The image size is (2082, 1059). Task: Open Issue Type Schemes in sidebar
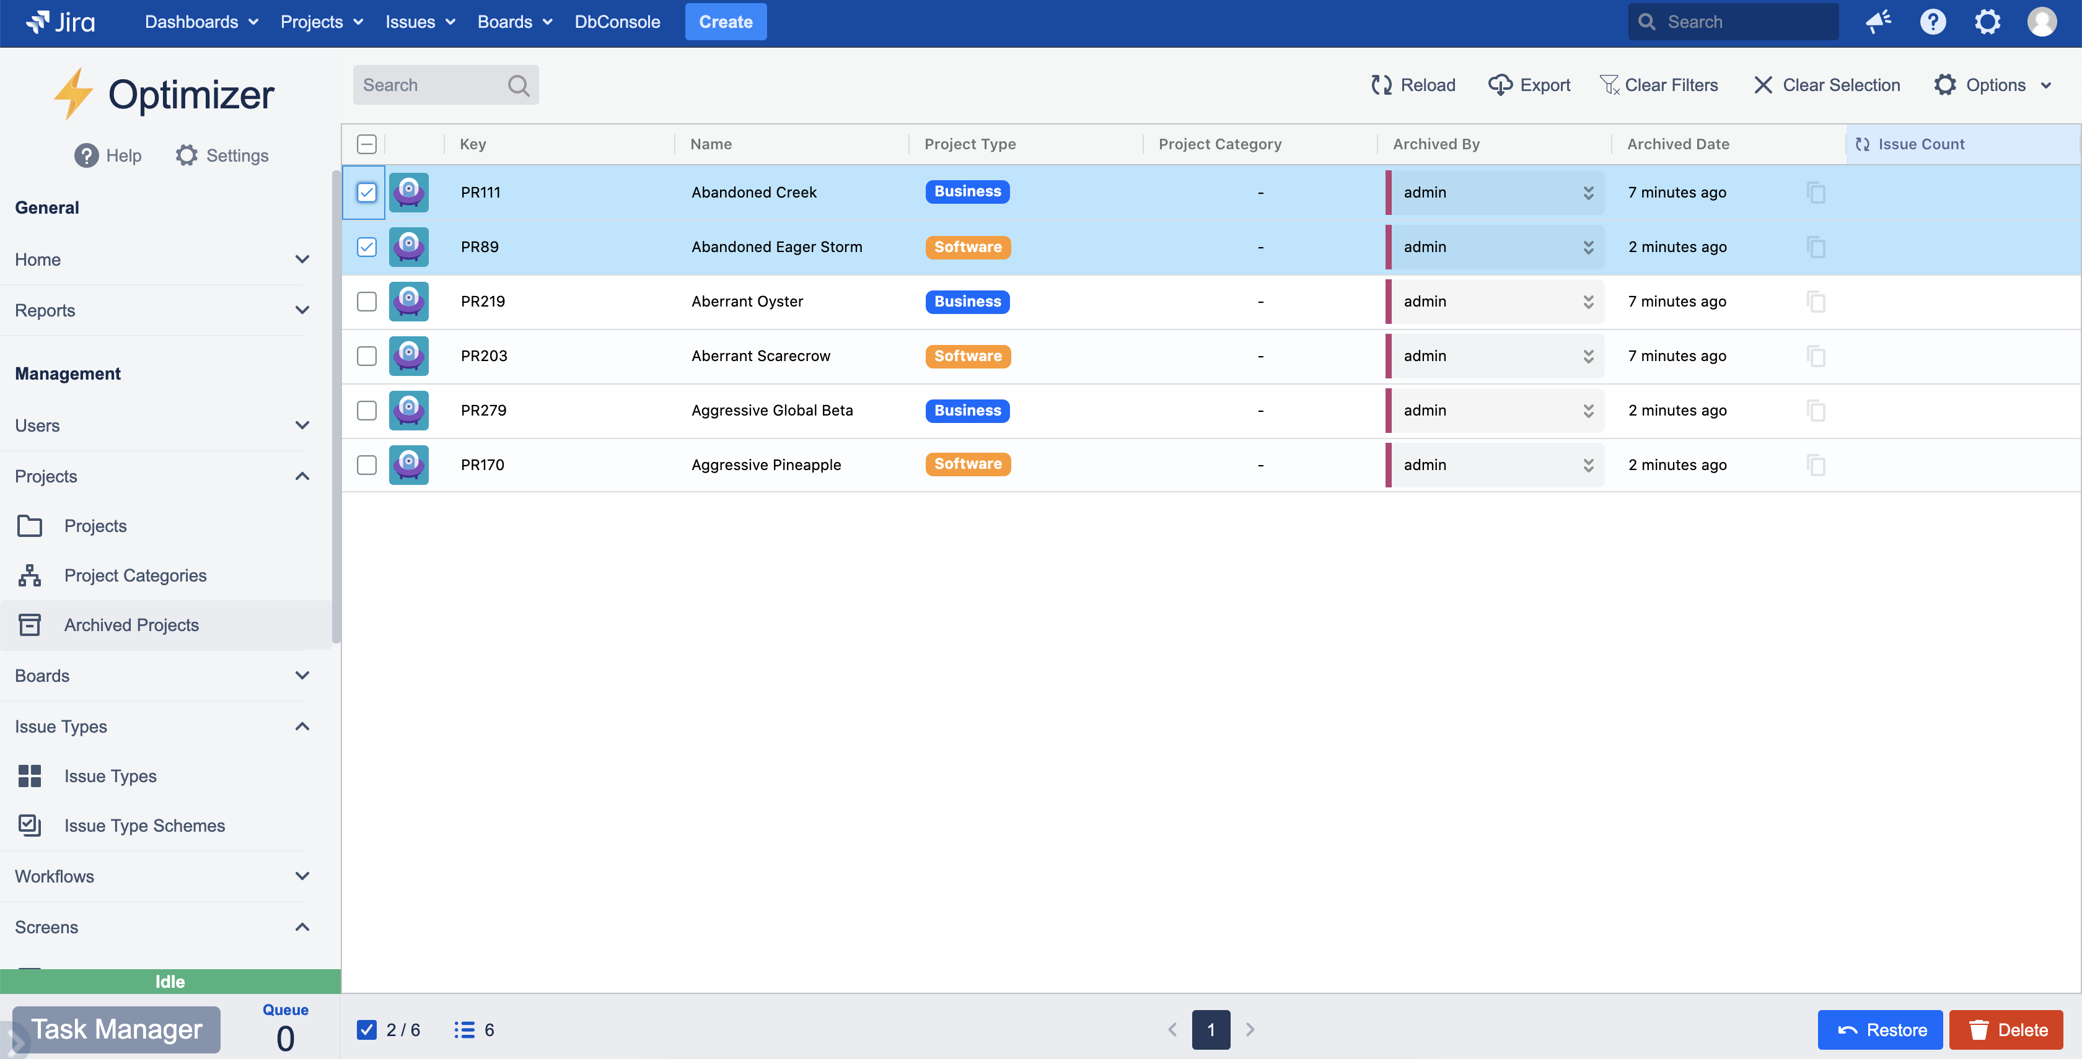144,825
